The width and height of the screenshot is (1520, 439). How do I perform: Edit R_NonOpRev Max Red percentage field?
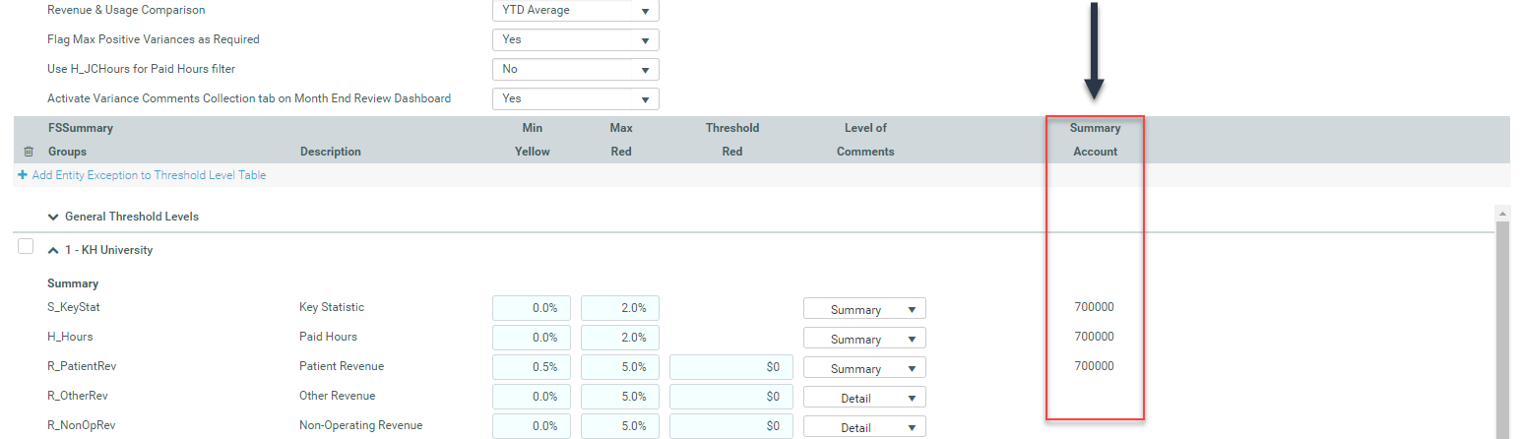(x=620, y=426)
